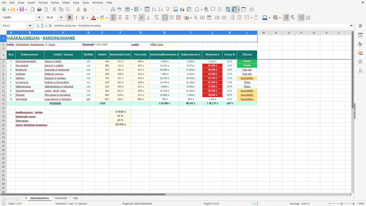366x206 pixels.
Task: Open sidebar Properties deck
Action: pos(360,35)
